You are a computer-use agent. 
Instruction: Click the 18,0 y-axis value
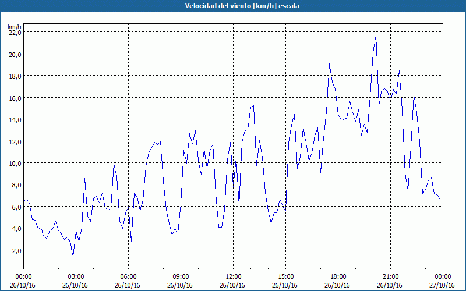pos(15,76)
